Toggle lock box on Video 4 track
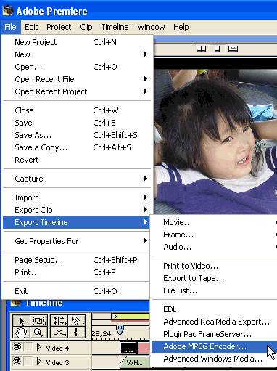 point(28,347)
